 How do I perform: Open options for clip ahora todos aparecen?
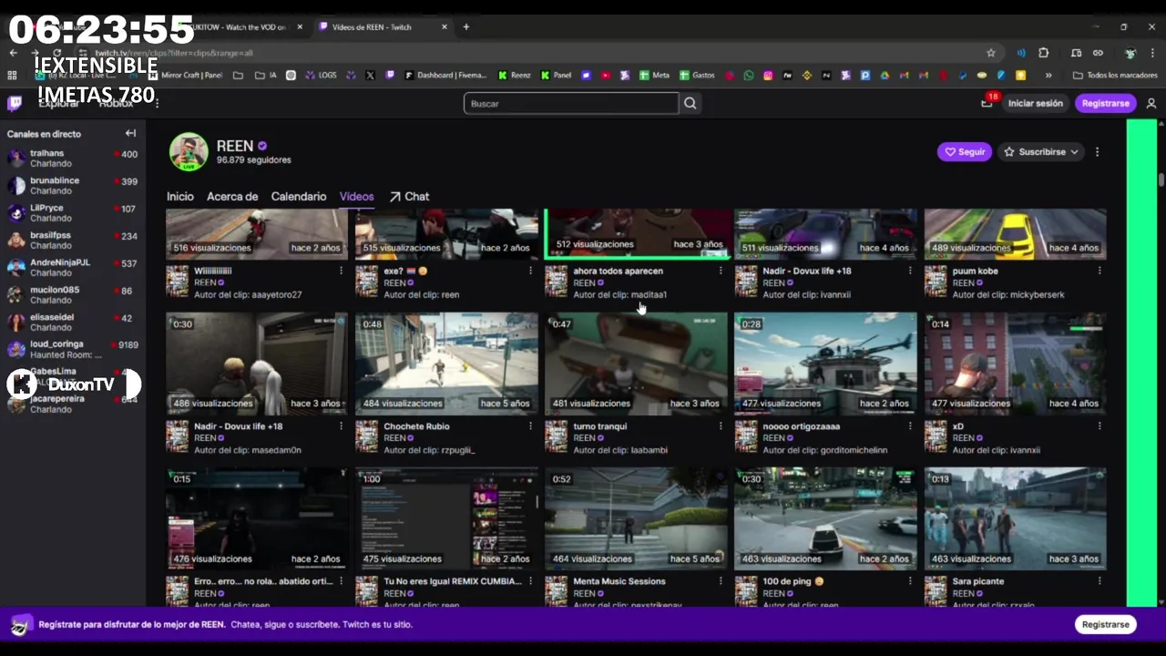(x=720, y=271)
